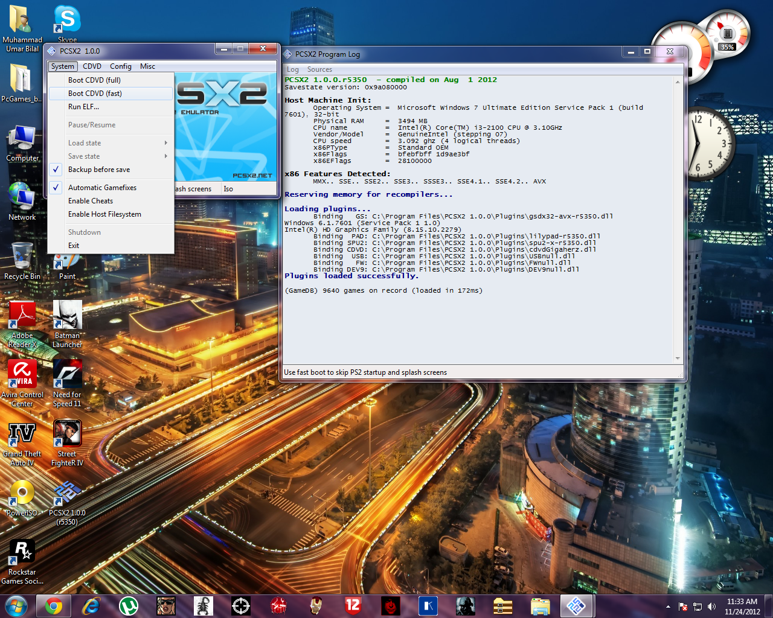Screen dimensions: 773x618
Task: Toggle Enable Host Filesystem option
Action: click(x=111, y=214)
